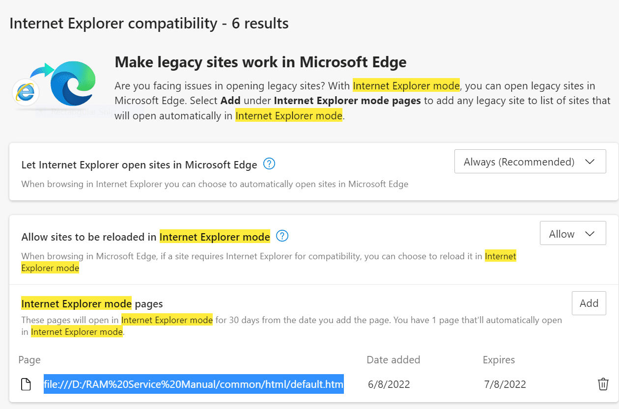Image resolution: width=619 pixels, height=409 pixels.
Task: Click the 6/8/2022 date added value
Action: point(389,384)
